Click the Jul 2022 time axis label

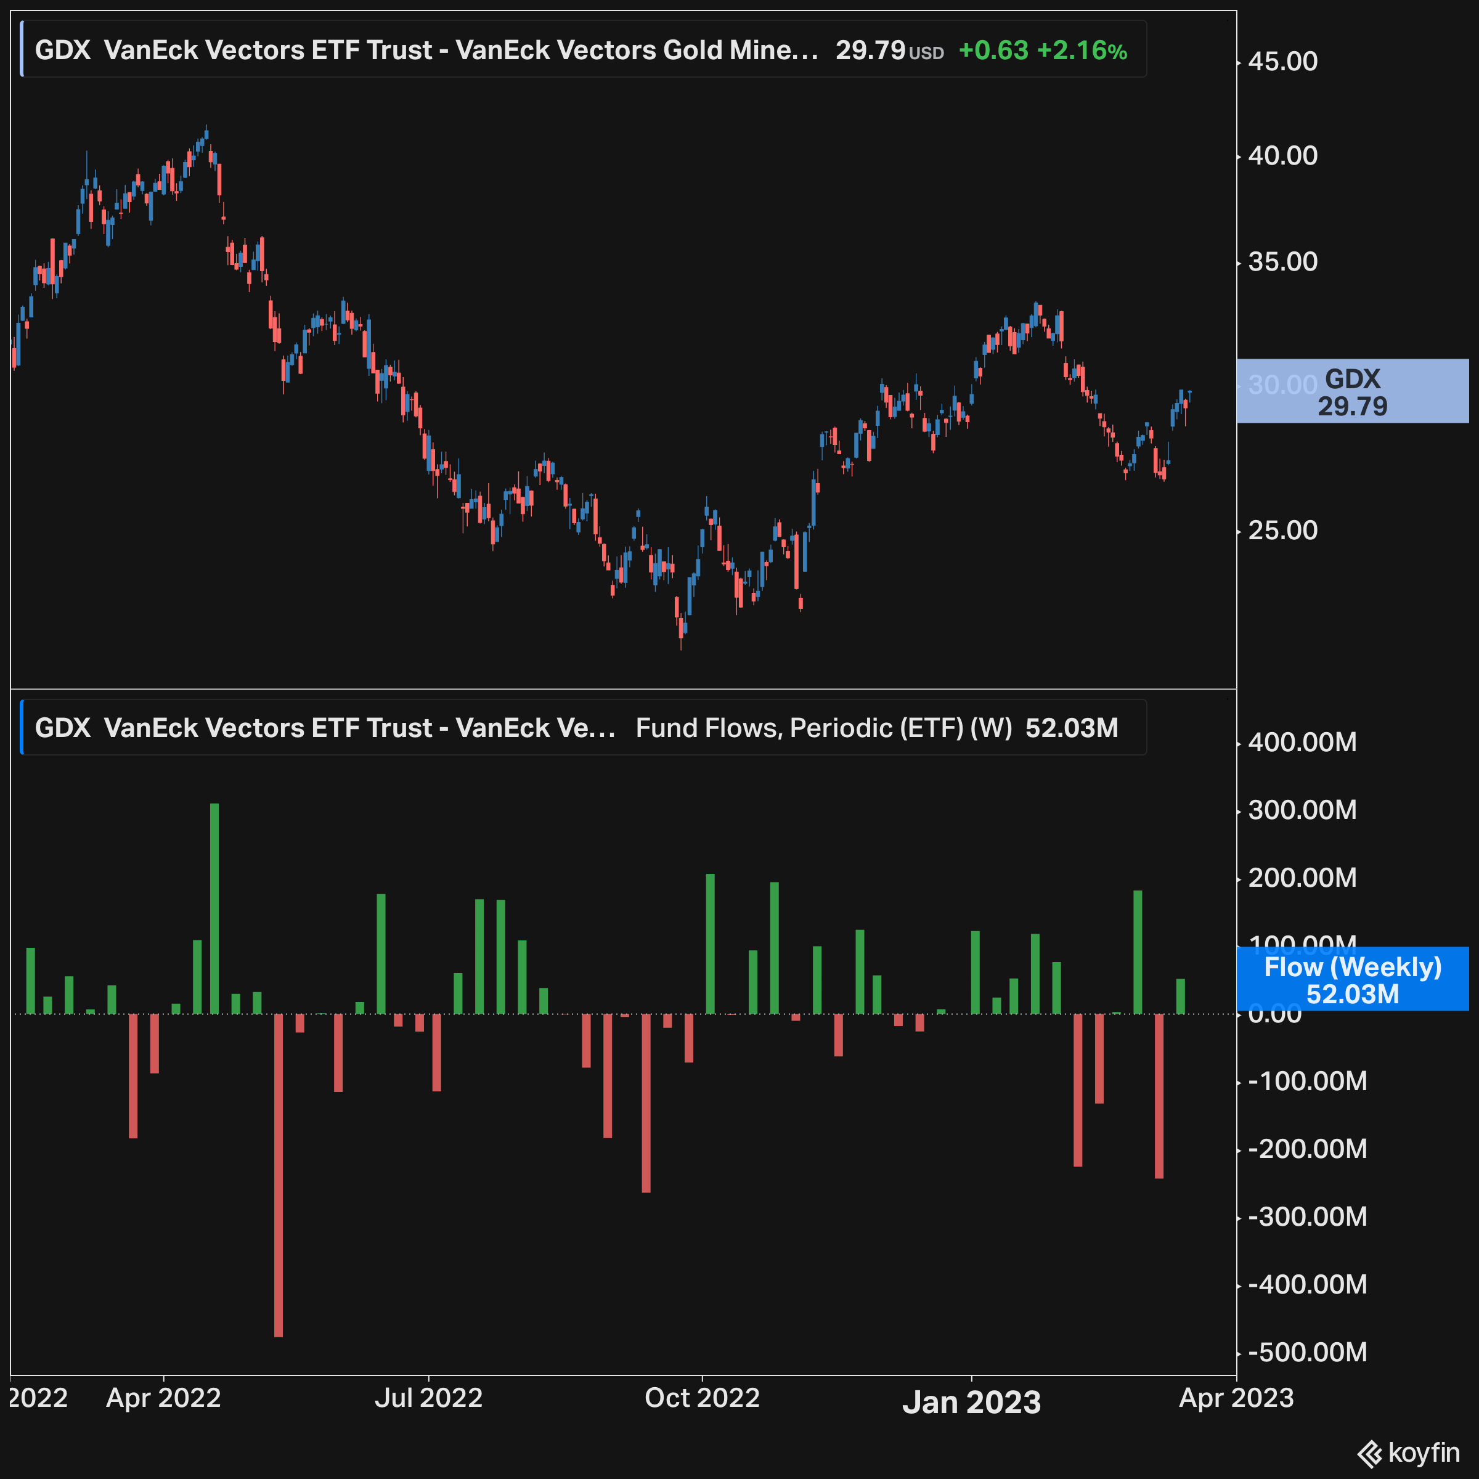tap(429, 1398)
